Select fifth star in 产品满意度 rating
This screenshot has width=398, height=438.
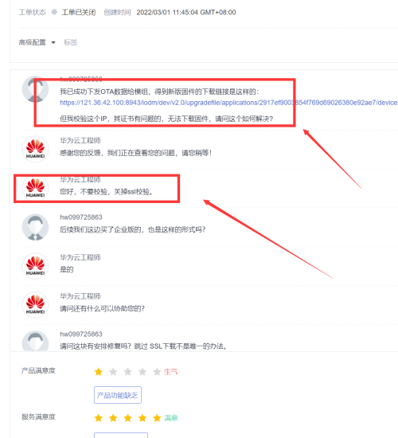click(x=157, y=372)
